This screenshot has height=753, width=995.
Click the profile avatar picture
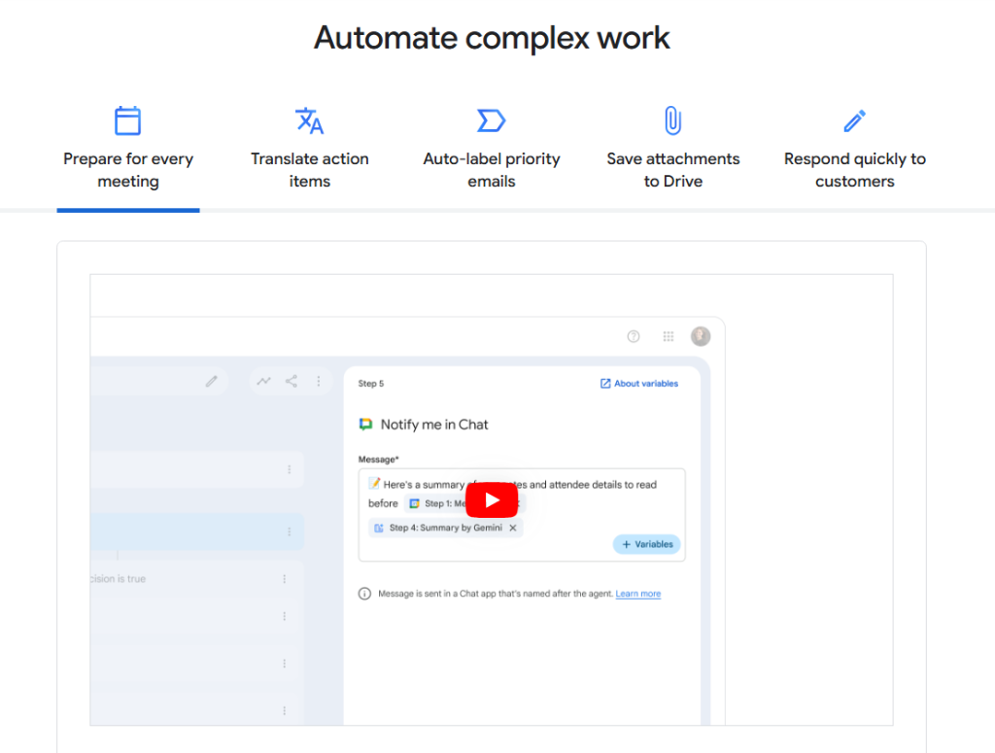point(701,336)
